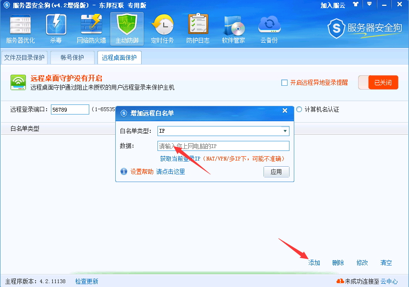Open the 软件管家 software manager module
Screen dimensions: 409x287
[233, 29]
